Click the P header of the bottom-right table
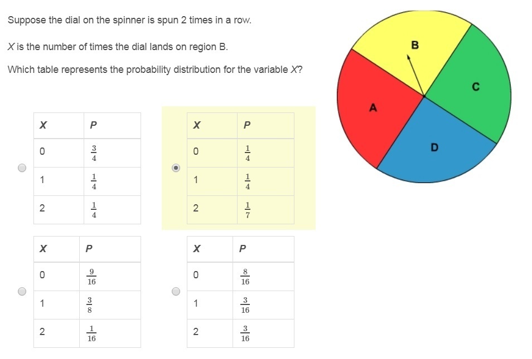 tap(243, 249)
